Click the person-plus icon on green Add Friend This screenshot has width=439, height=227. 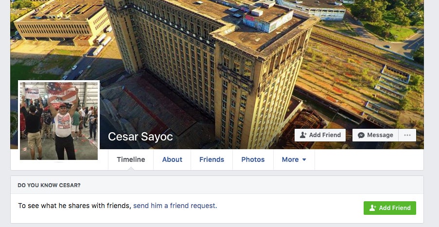tap(373, 208)
